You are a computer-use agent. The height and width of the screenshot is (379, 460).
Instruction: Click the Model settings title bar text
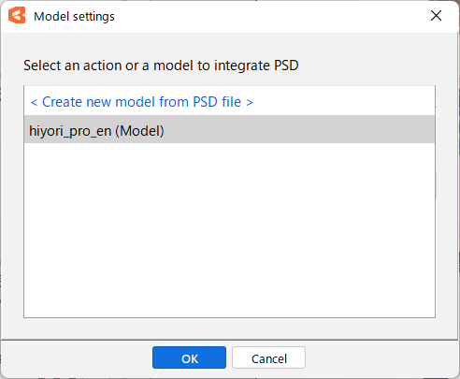pos(74,16)
